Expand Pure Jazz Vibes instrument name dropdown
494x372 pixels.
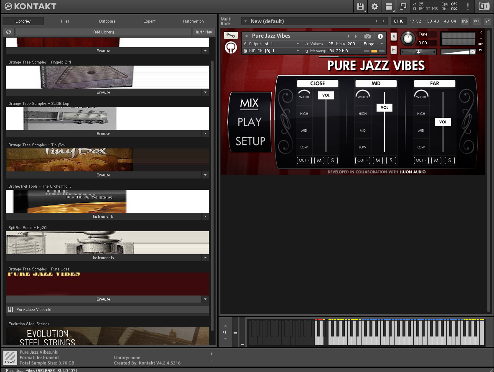point(247,36)
